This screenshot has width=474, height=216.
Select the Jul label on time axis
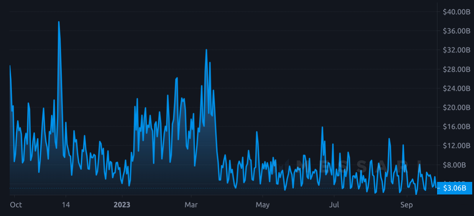point(334,205)
